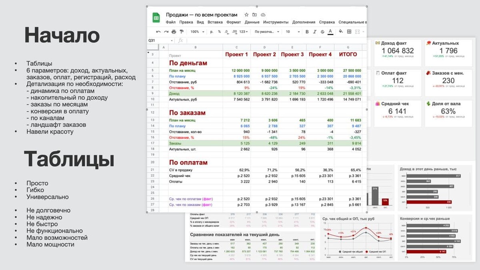Star the document with the star icon
Screen dimensions: 480x270
(246, 15)
